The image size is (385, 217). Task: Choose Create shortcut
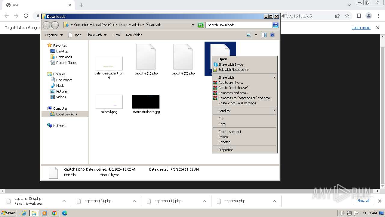(245, 132)
